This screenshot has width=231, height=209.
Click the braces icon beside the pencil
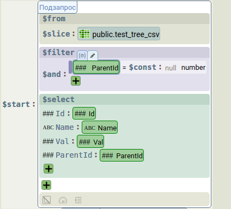(82, 56)
